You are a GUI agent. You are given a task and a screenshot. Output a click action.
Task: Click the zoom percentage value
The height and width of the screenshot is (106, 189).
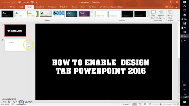coord(174,104)
